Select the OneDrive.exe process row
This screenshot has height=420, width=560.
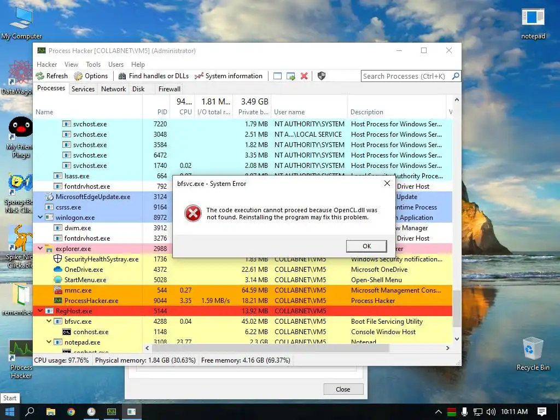coord(242,269)
